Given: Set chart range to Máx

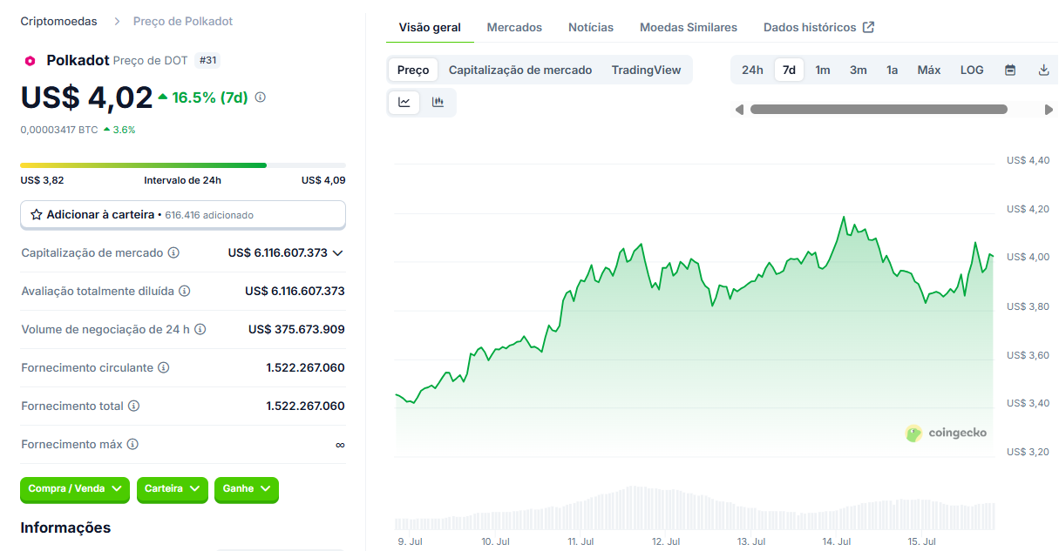Looking at the screenshot, I should (929, 70).
